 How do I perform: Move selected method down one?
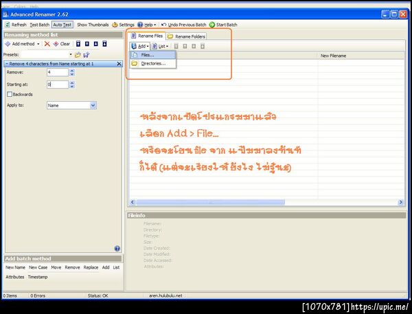tap(96, 44)
